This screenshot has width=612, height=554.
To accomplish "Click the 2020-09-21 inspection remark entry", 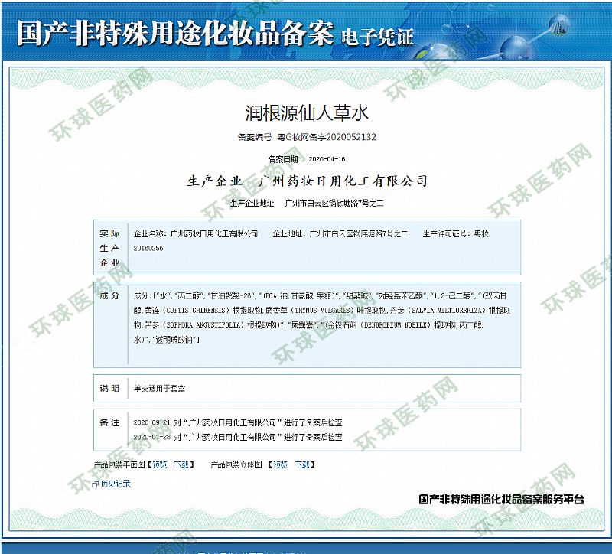I will pos(237,422).
